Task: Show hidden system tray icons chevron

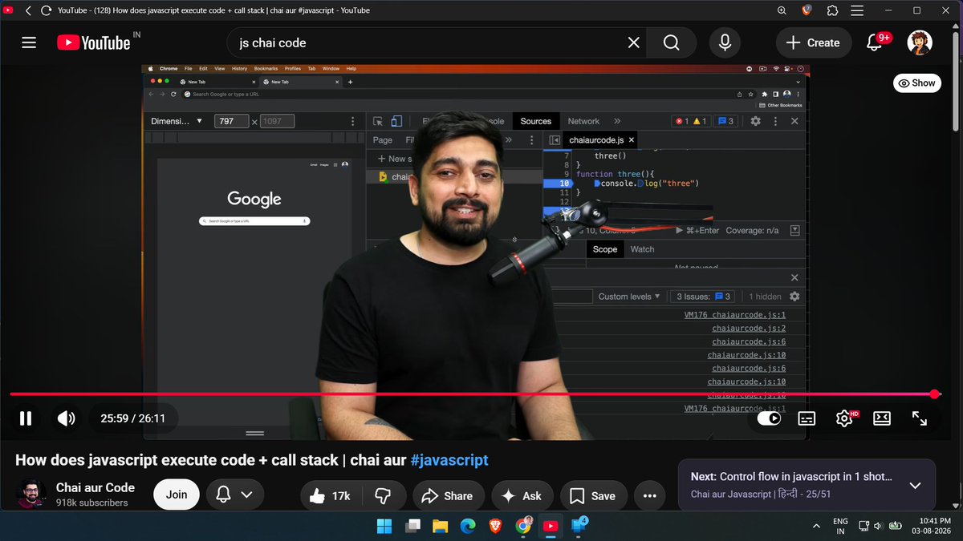Action: click(816, 526)
